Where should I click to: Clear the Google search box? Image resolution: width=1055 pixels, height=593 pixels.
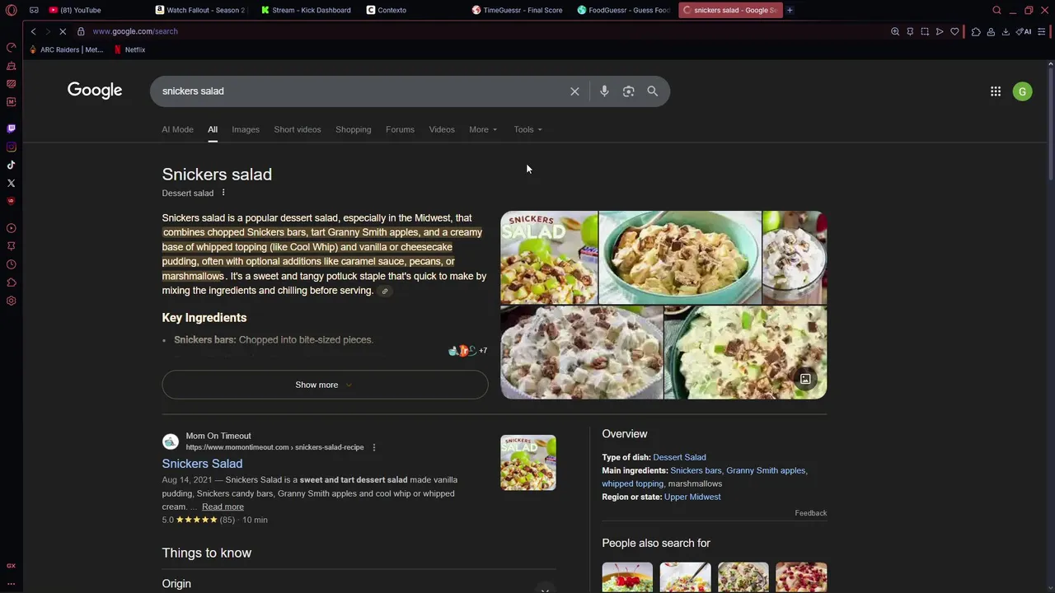click(574, 91)
